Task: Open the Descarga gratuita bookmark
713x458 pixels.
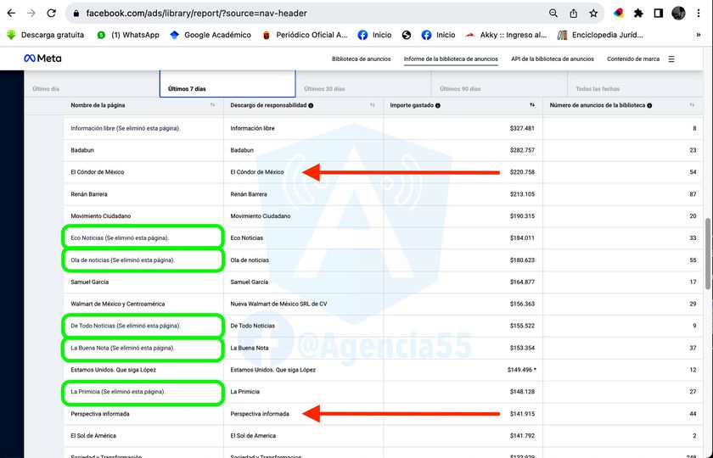Action: click(46, 35)
